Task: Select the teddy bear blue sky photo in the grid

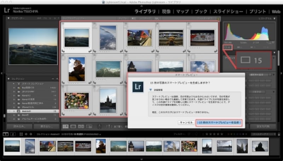Action: click(x=76, y=69)
